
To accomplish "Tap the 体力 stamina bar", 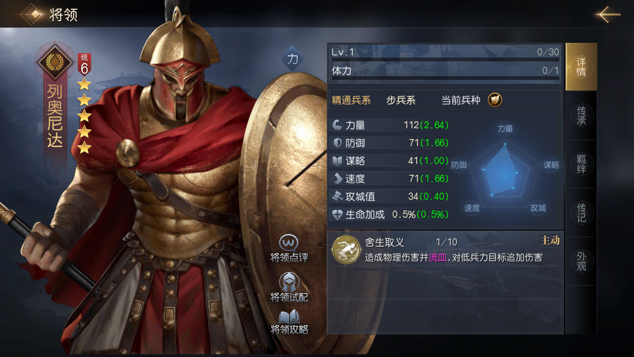I will (x=445, y=72).
